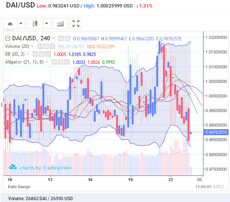Toggle visibility of DAI/USD main series

pyautogui.click(x=61, y=38)
